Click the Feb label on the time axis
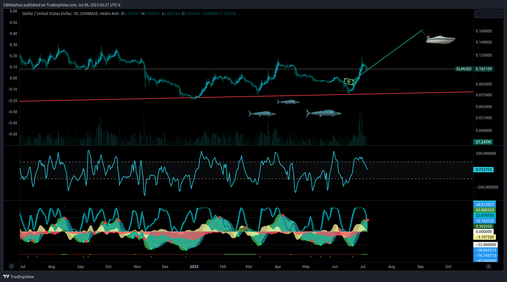507x282 pixels. tap(223, 267)
